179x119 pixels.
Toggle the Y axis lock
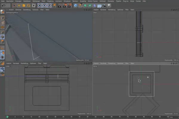click(44, 5)
